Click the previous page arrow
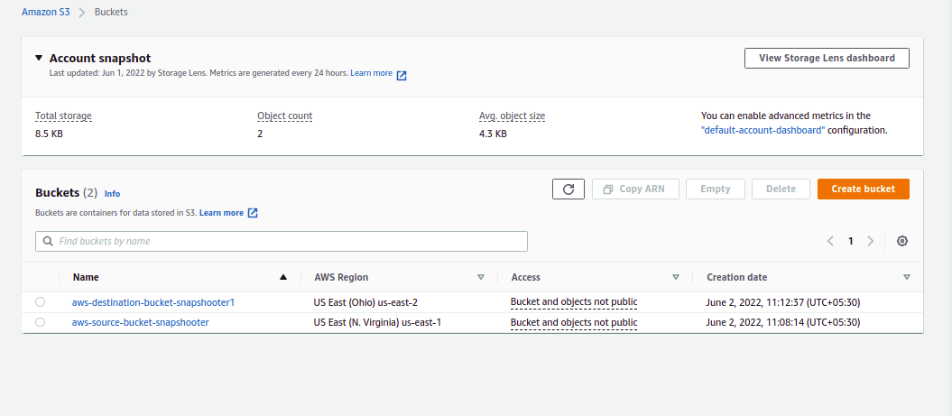The width and height of the screenshot is (952, 416). pos(831,241)
